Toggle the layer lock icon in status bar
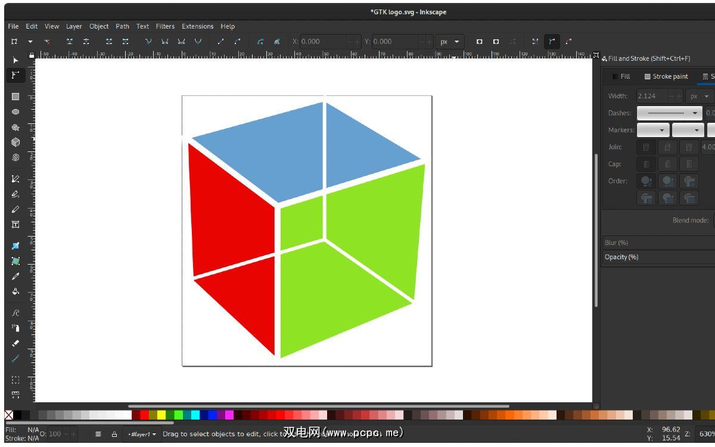The image size is (715, 447). pyautogui.click(x=114, y=434)
